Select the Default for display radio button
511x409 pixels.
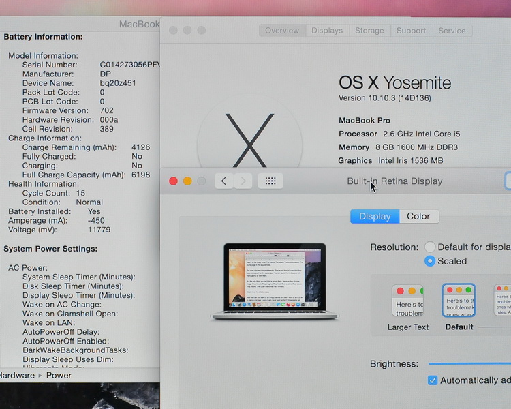tap(430, 247)
